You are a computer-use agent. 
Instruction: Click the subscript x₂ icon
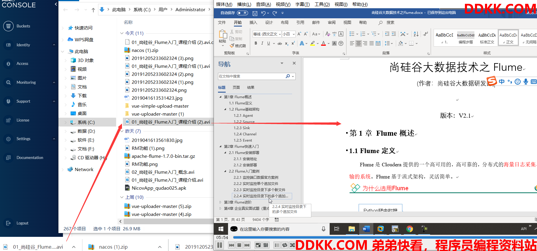(287, 43)
